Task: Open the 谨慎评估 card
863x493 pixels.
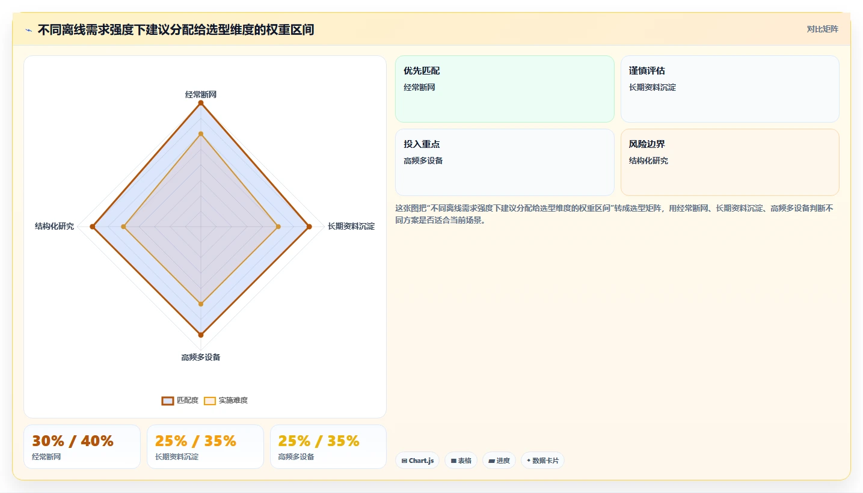Action: (x=729, y=89)
